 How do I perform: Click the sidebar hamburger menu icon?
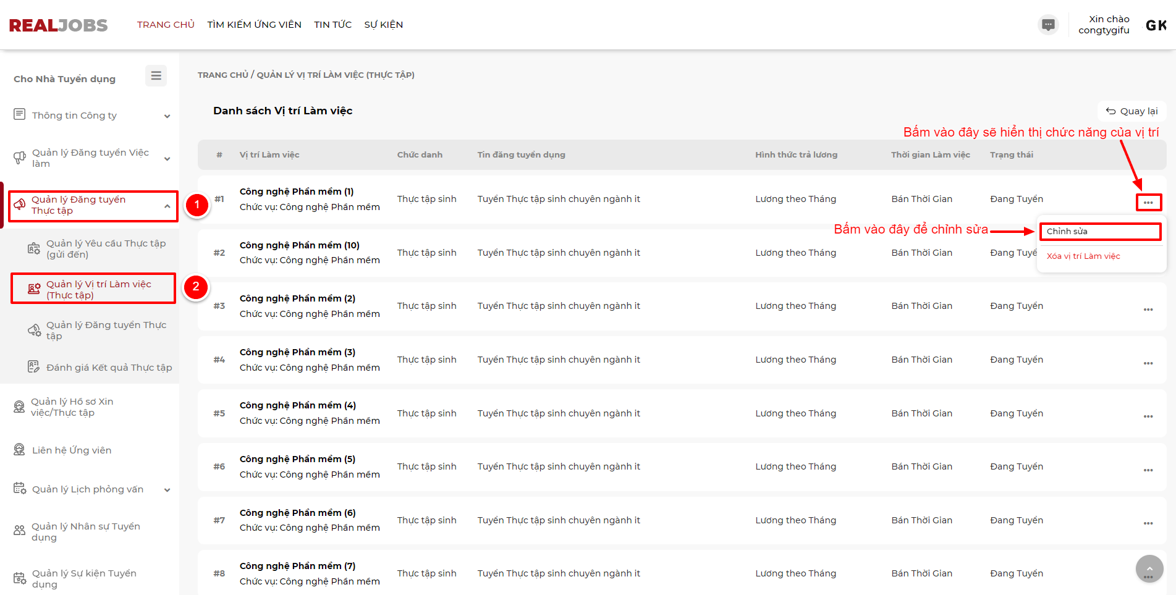pyautogui.click(x=156, y=76)
